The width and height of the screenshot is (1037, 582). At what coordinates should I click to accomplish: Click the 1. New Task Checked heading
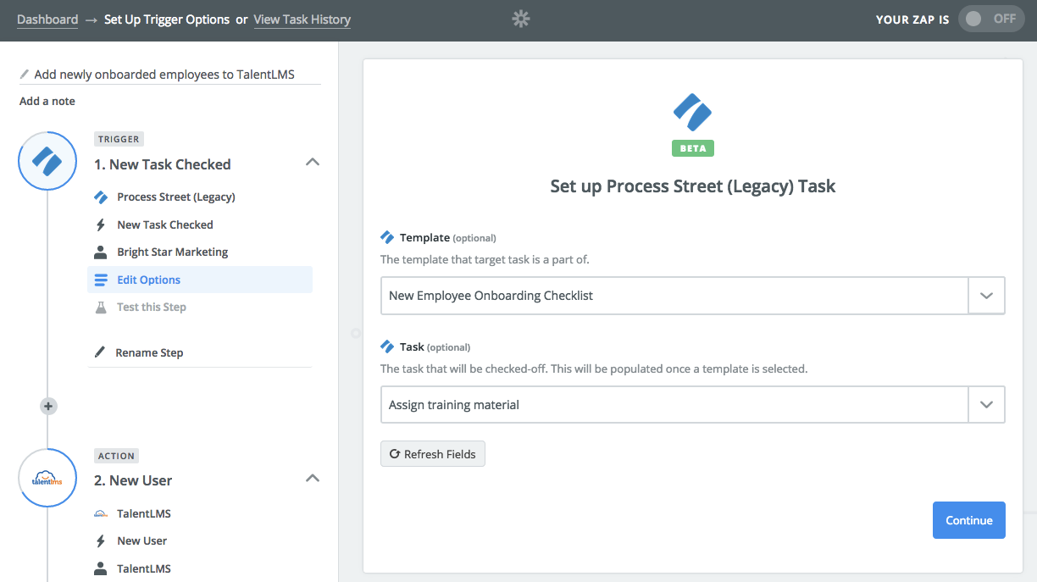coord(163,164)
